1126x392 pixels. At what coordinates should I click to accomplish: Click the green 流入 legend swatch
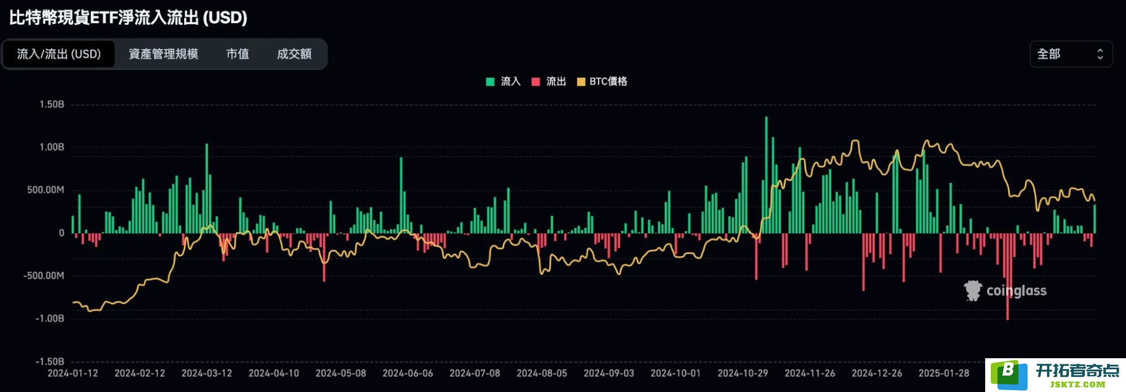point(490,82)
